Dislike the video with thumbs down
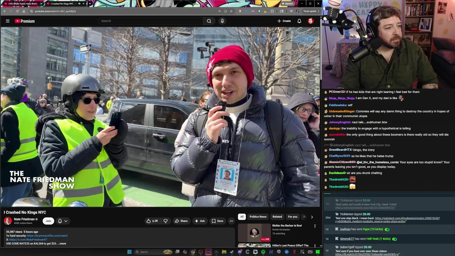 (x=165, y=221)
